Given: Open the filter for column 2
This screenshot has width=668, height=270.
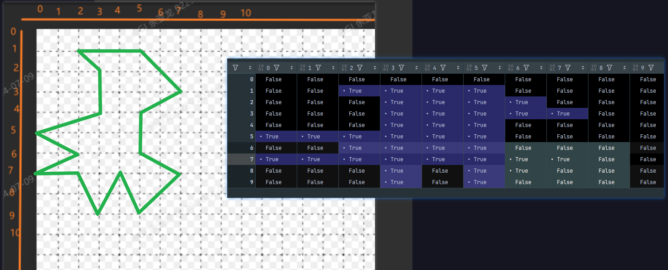Looking at the screenshot, I should 360,68.
